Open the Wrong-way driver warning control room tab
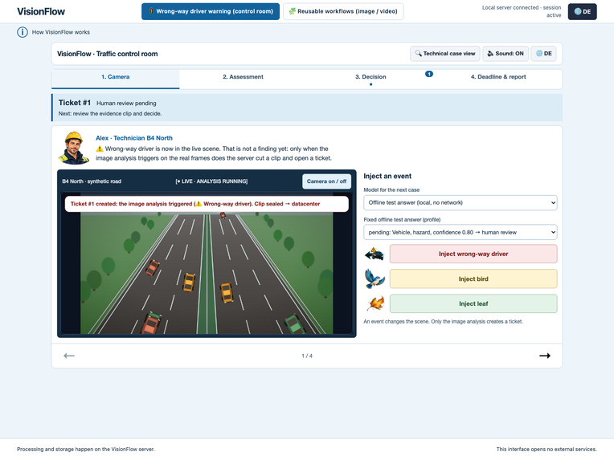 pos(211,11)
